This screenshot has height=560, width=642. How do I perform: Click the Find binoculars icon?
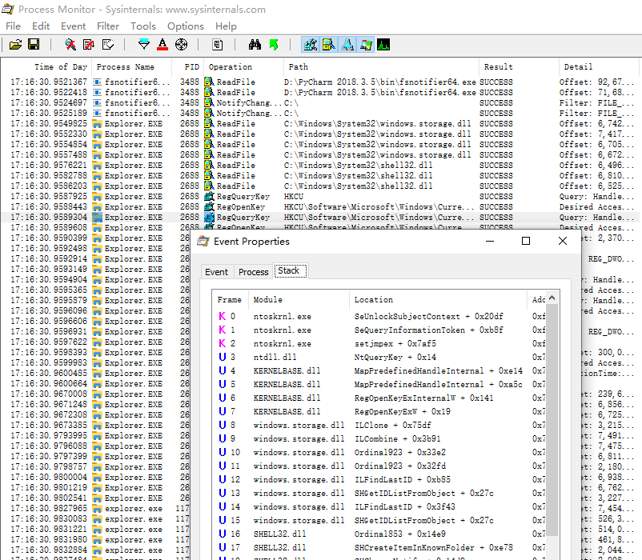tap(255, 45)
